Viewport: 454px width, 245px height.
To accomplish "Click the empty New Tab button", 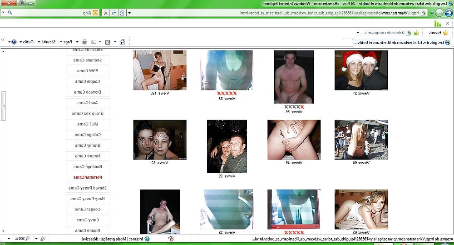I will pos(347,42).
